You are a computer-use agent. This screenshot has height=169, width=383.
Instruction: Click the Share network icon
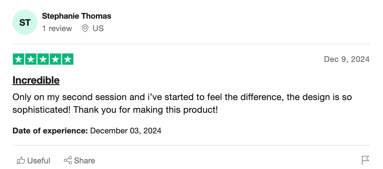click(68, 161)
